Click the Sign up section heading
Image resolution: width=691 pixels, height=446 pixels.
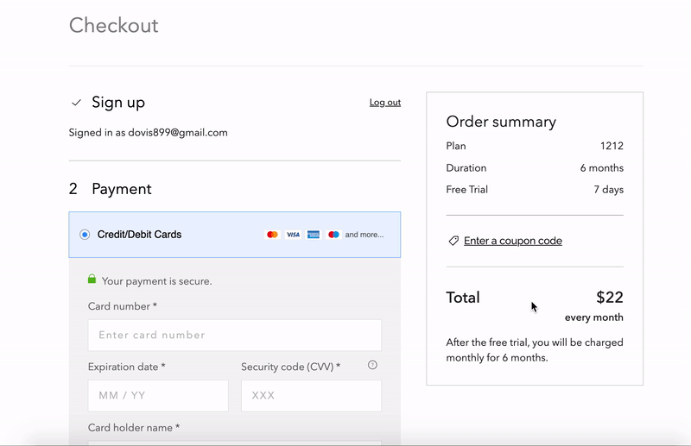point(118,103)
